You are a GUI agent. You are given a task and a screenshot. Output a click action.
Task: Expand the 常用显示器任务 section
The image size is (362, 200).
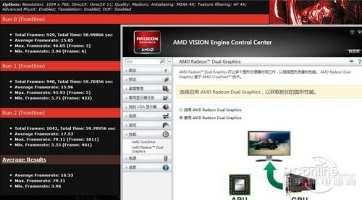[140, 98]
